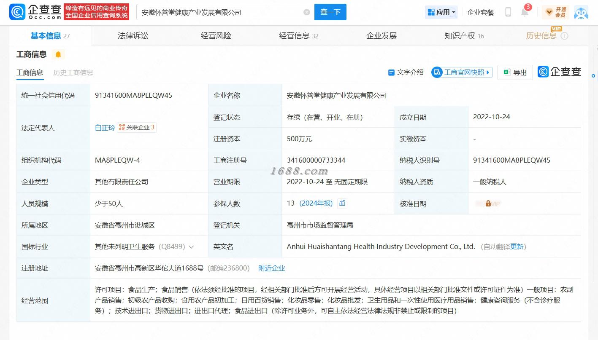Switch to the 经营风险 tab

216,36
